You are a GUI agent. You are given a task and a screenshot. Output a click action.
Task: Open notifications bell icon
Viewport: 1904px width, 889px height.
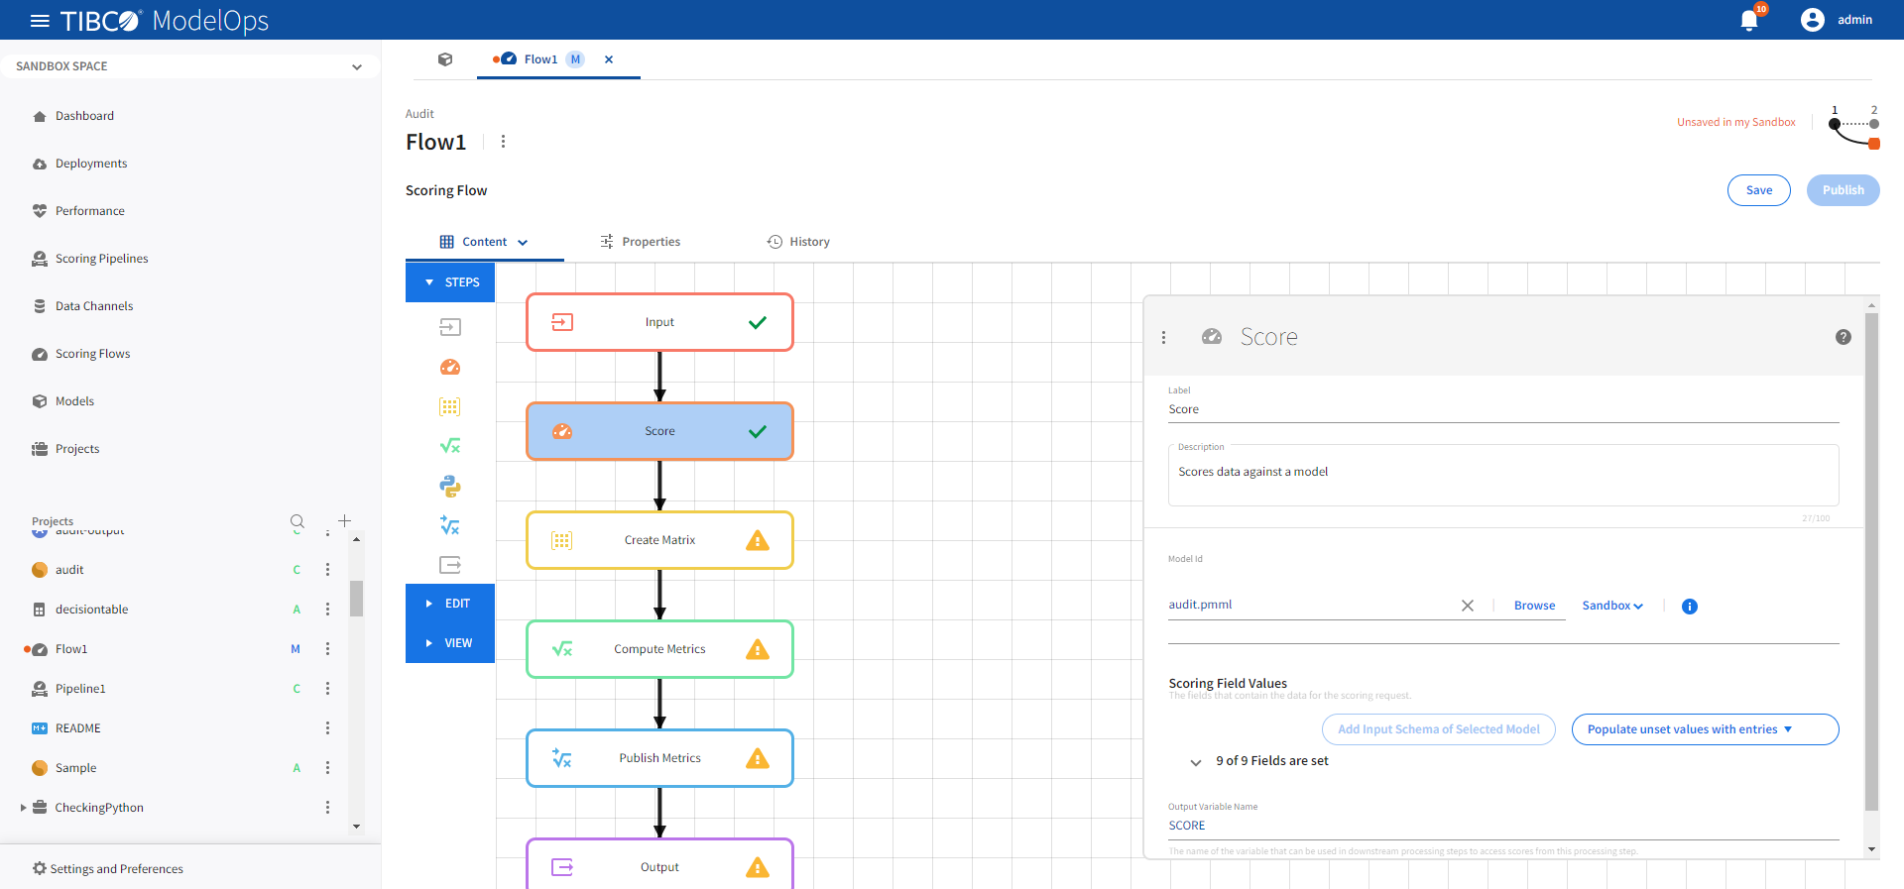(1749, 21)
